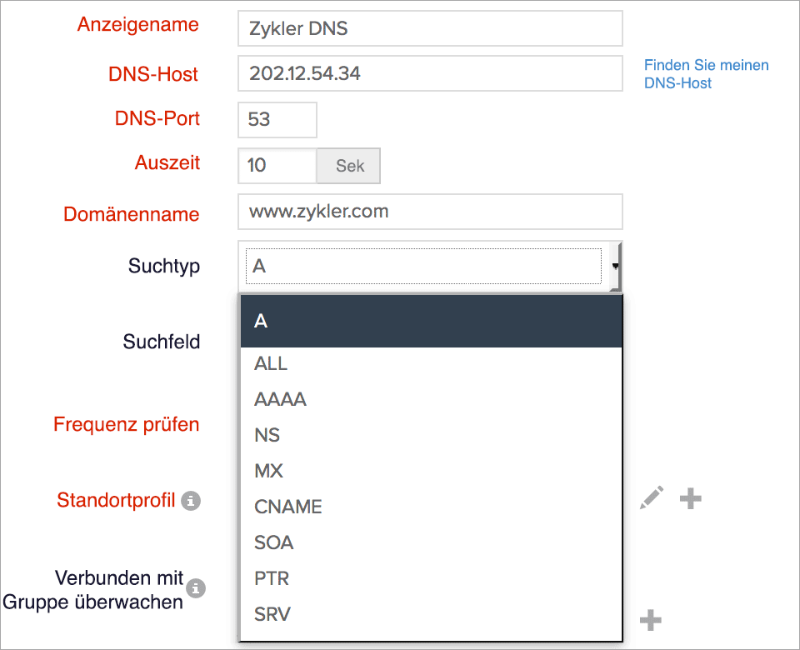Choose SRV at the bottom of the list
800x650 pixels.
point(273,614)
